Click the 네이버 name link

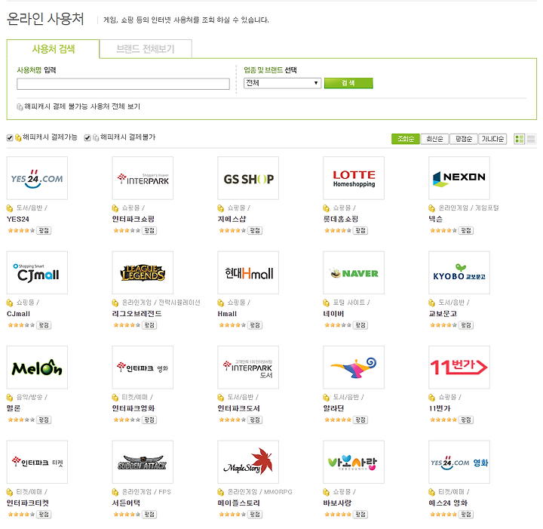(333, 313)
